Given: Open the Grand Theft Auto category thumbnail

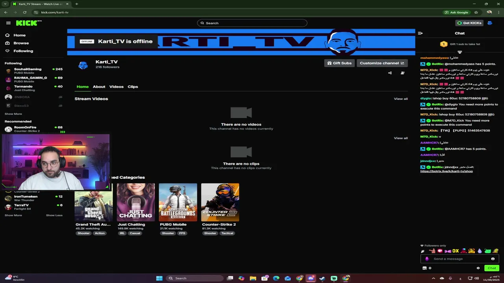Looking at the screenshot, I should [93, 202].
